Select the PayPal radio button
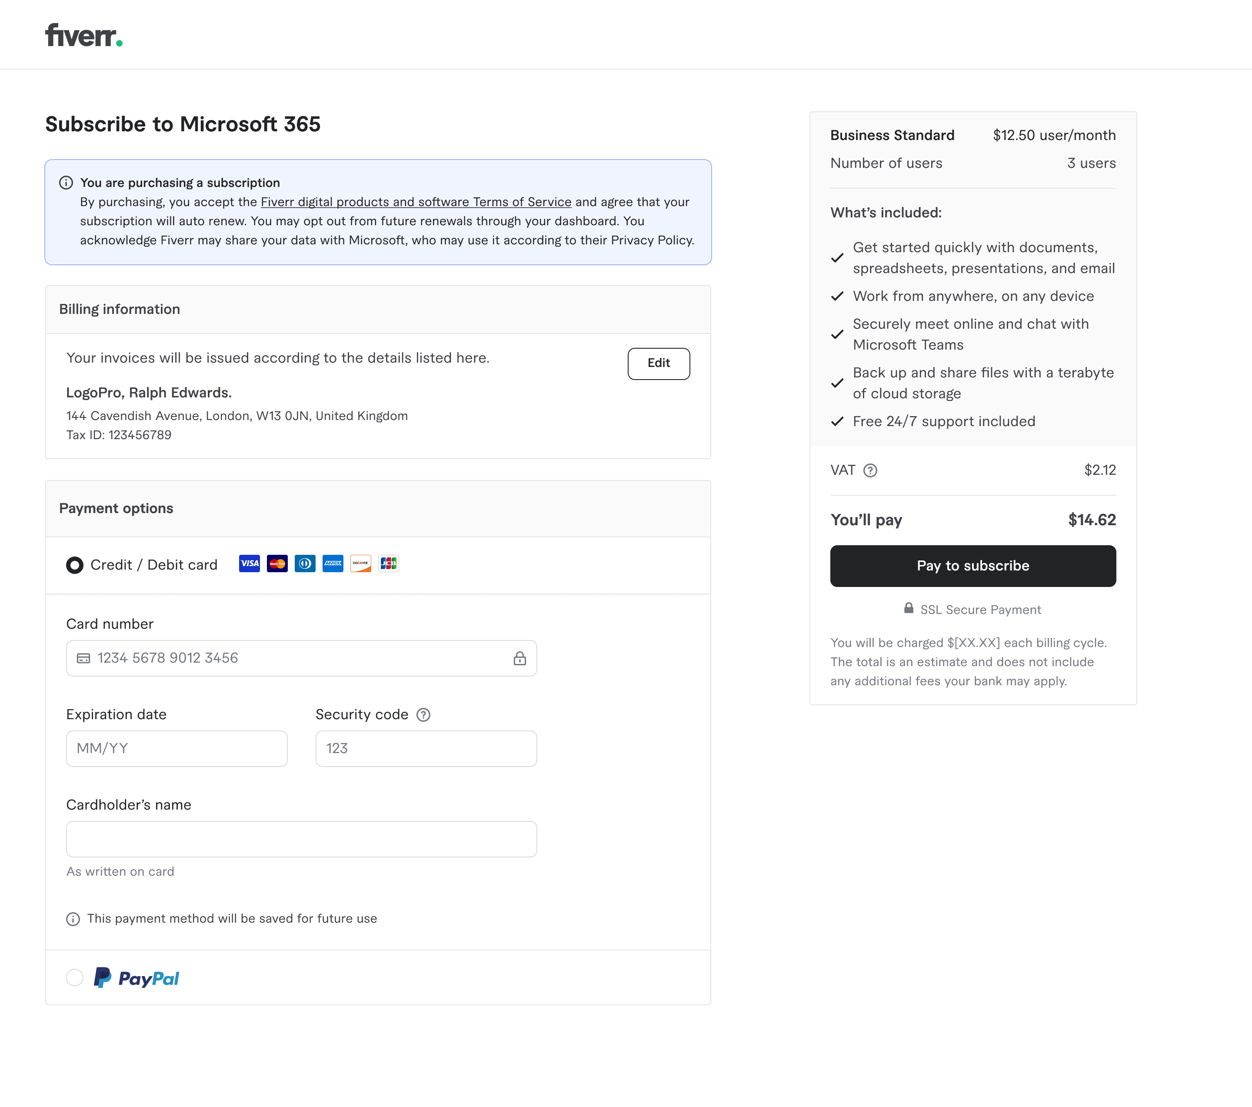This screenshot has width=1252, height=1107. coord(75,977)
